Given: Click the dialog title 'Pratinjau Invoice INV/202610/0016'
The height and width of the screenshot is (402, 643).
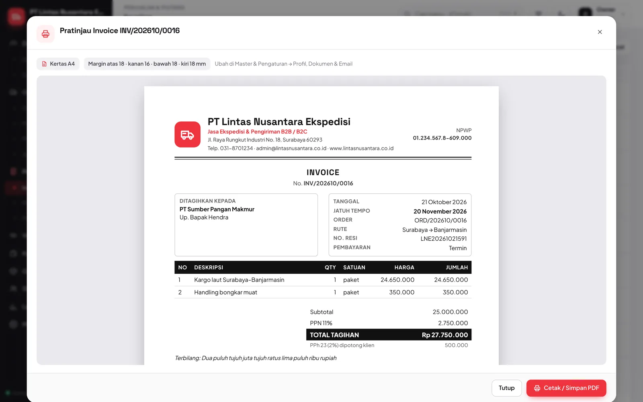Looking at the screenshot, I should pyautogui.click(x=120, y=31).
